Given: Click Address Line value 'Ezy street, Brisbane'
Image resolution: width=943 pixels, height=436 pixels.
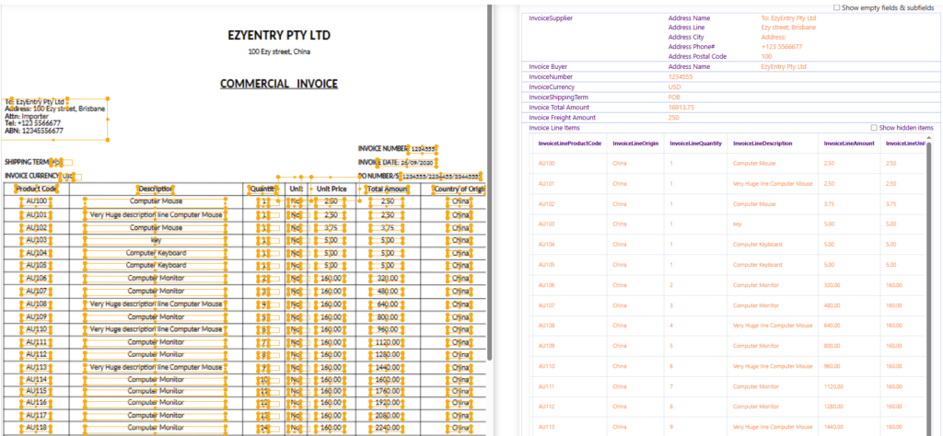Looking at the screenshot, I should (788, 28).
